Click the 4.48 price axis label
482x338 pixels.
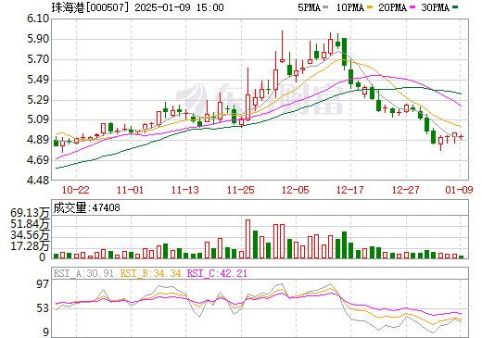38,181
